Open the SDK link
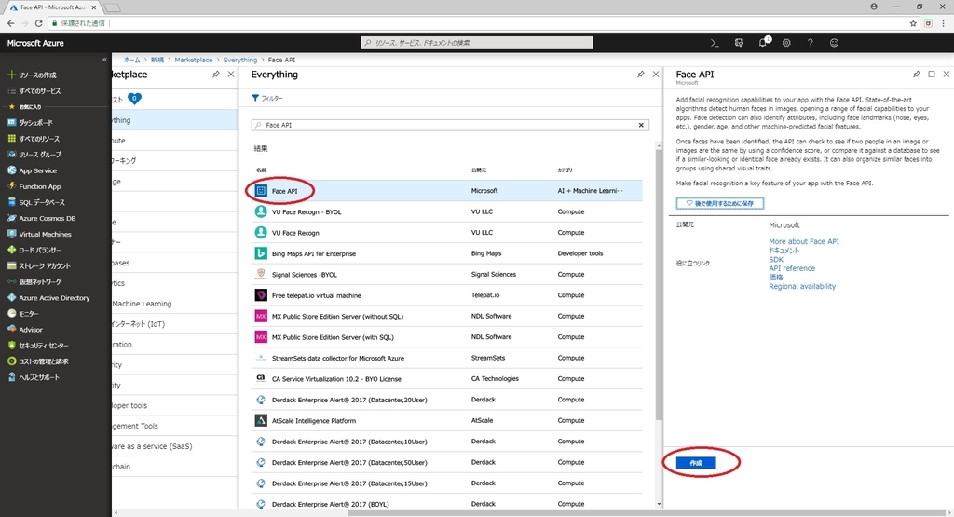This screenshot has height=517, width=954. (776, 259)
